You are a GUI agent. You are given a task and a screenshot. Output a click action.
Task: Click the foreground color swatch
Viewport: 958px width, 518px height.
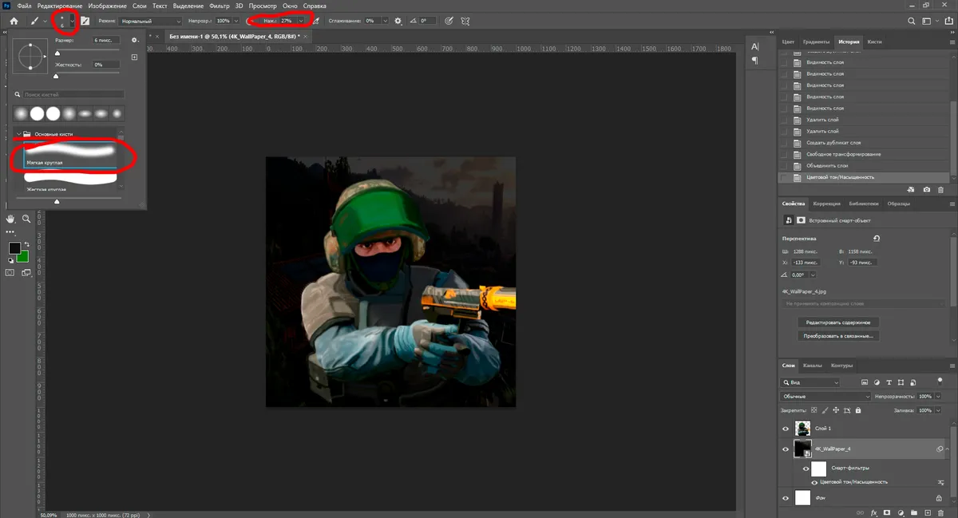pos(14,248)
